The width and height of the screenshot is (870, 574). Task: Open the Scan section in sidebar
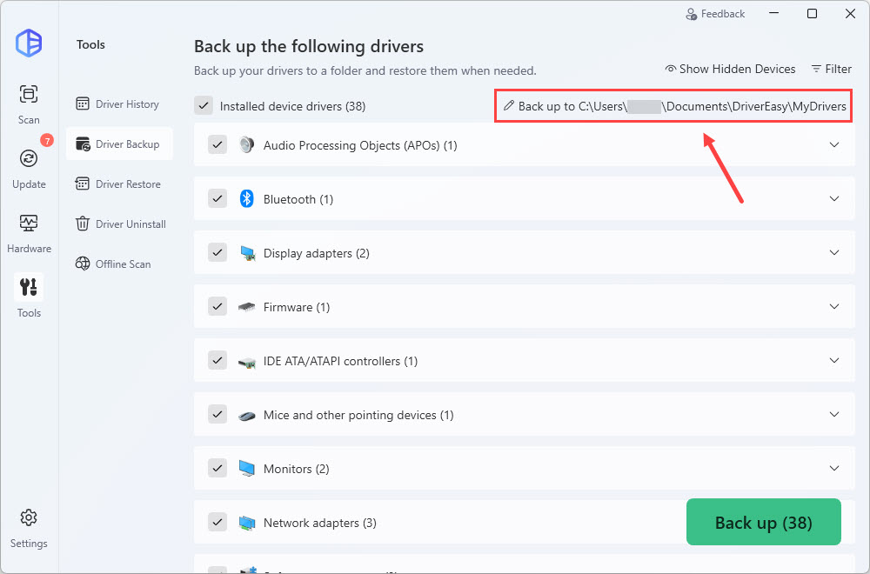click(29, 102)
